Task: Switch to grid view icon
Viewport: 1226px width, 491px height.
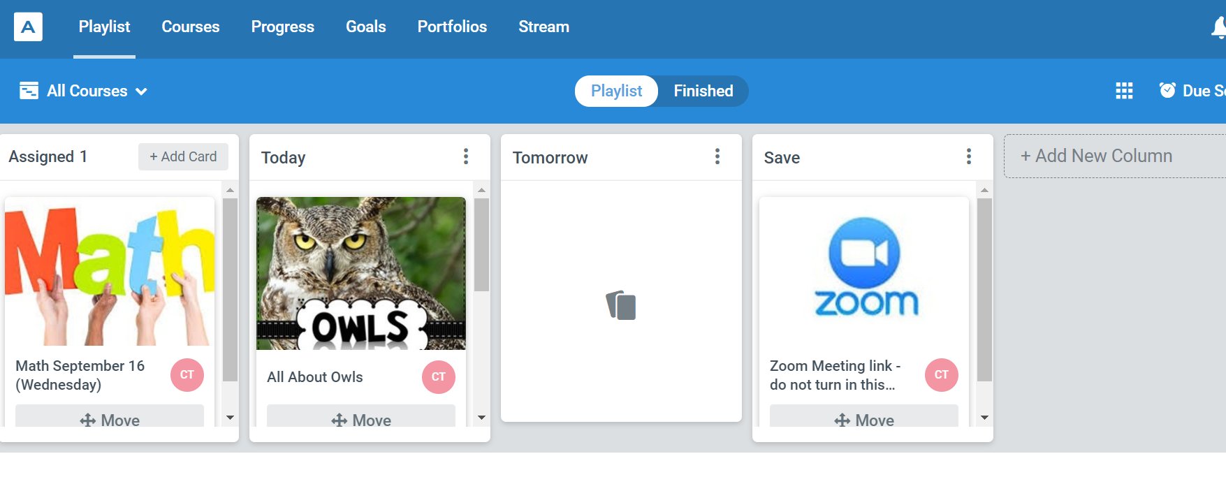Action: pyautogui.click(x=1124, y=91)
